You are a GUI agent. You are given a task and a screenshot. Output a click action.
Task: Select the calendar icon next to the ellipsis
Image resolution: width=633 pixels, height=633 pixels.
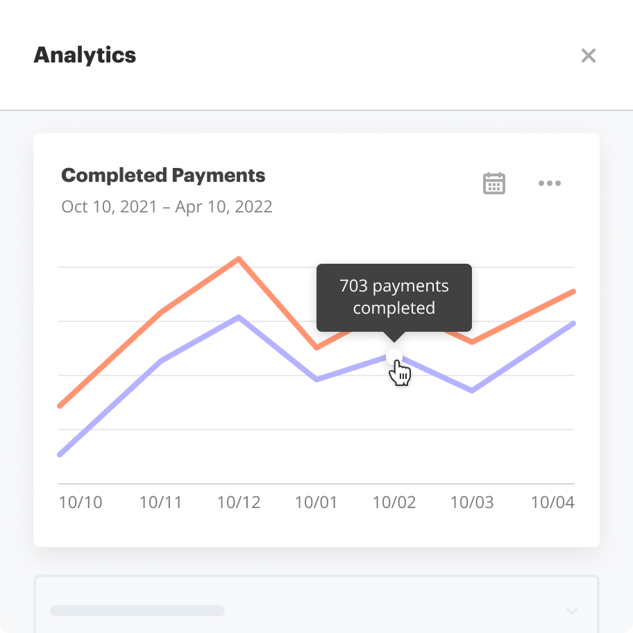pyautogui.click(x=493, y=183)
